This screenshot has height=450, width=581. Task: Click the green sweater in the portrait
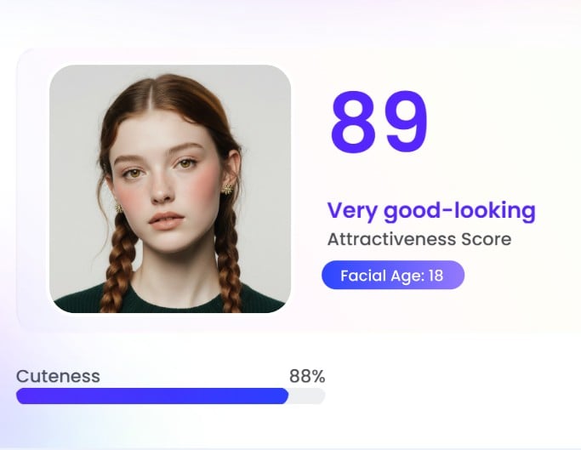[x=170, y=300]
